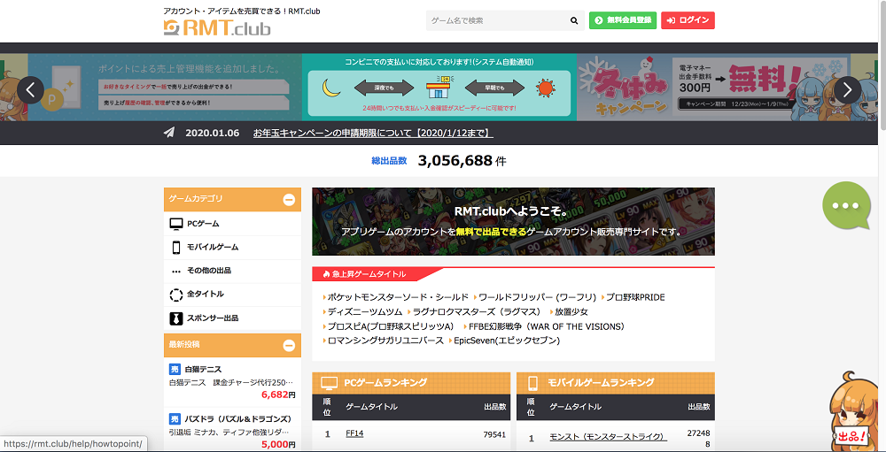
Task: Click the 売 badge beside 白猫テニス
Action: coord(175,369)
